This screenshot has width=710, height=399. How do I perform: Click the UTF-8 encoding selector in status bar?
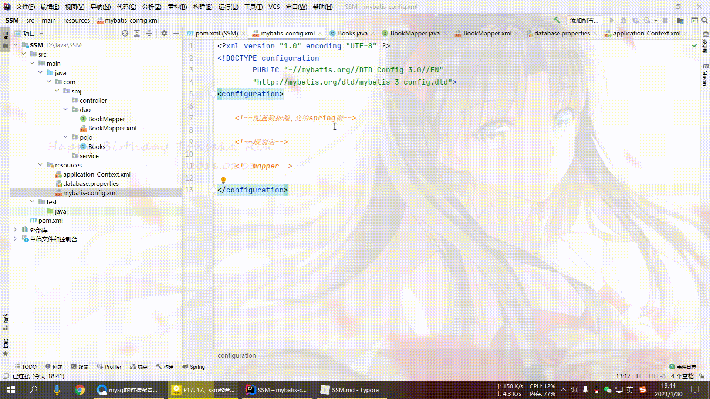[x=656, y=376]
